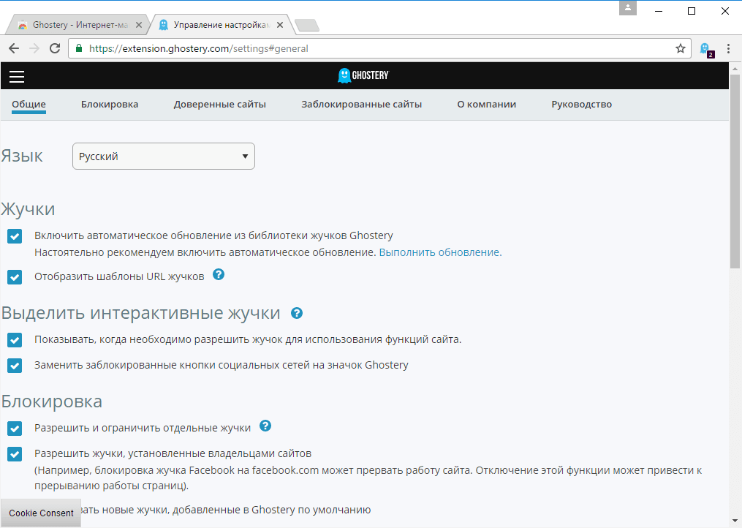The image size is (742, 528).
Task: Show help for Разрешить и ограничить жучки
Action: pos(265,426)
